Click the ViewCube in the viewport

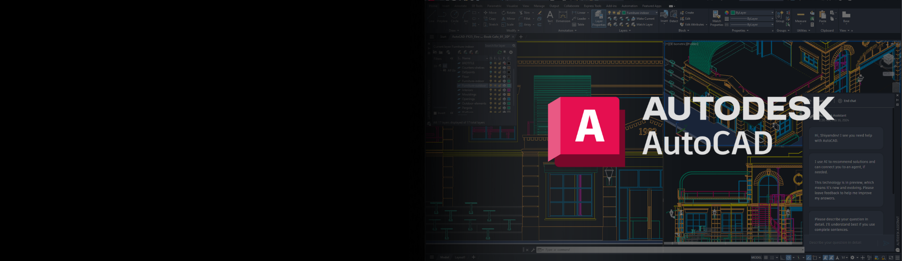888,59
